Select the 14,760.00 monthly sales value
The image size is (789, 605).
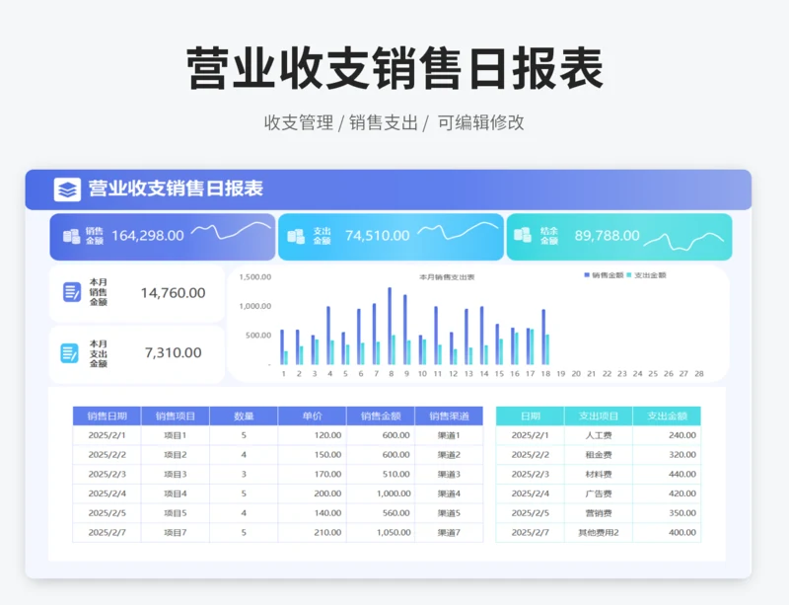[x=174, y=293]
